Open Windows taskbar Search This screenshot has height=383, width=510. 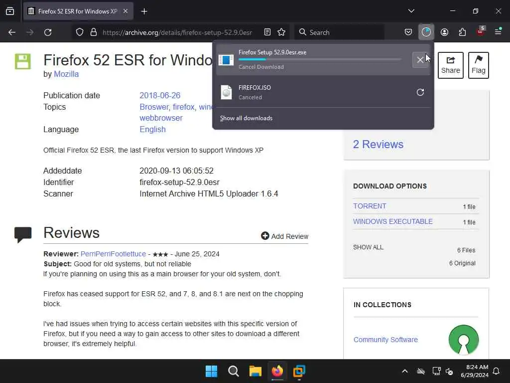233,371
